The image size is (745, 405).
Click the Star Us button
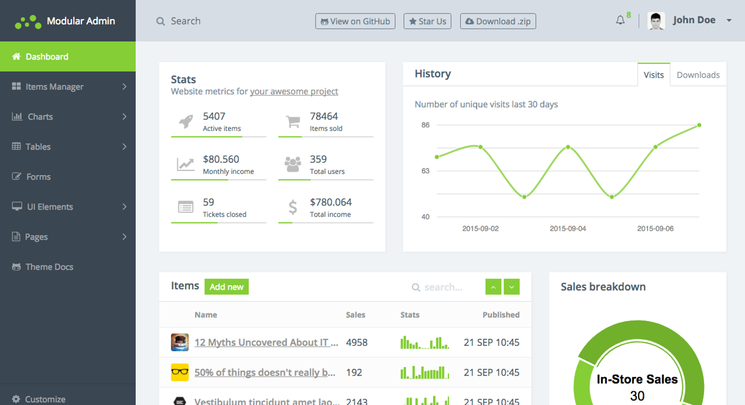(427, 21)
